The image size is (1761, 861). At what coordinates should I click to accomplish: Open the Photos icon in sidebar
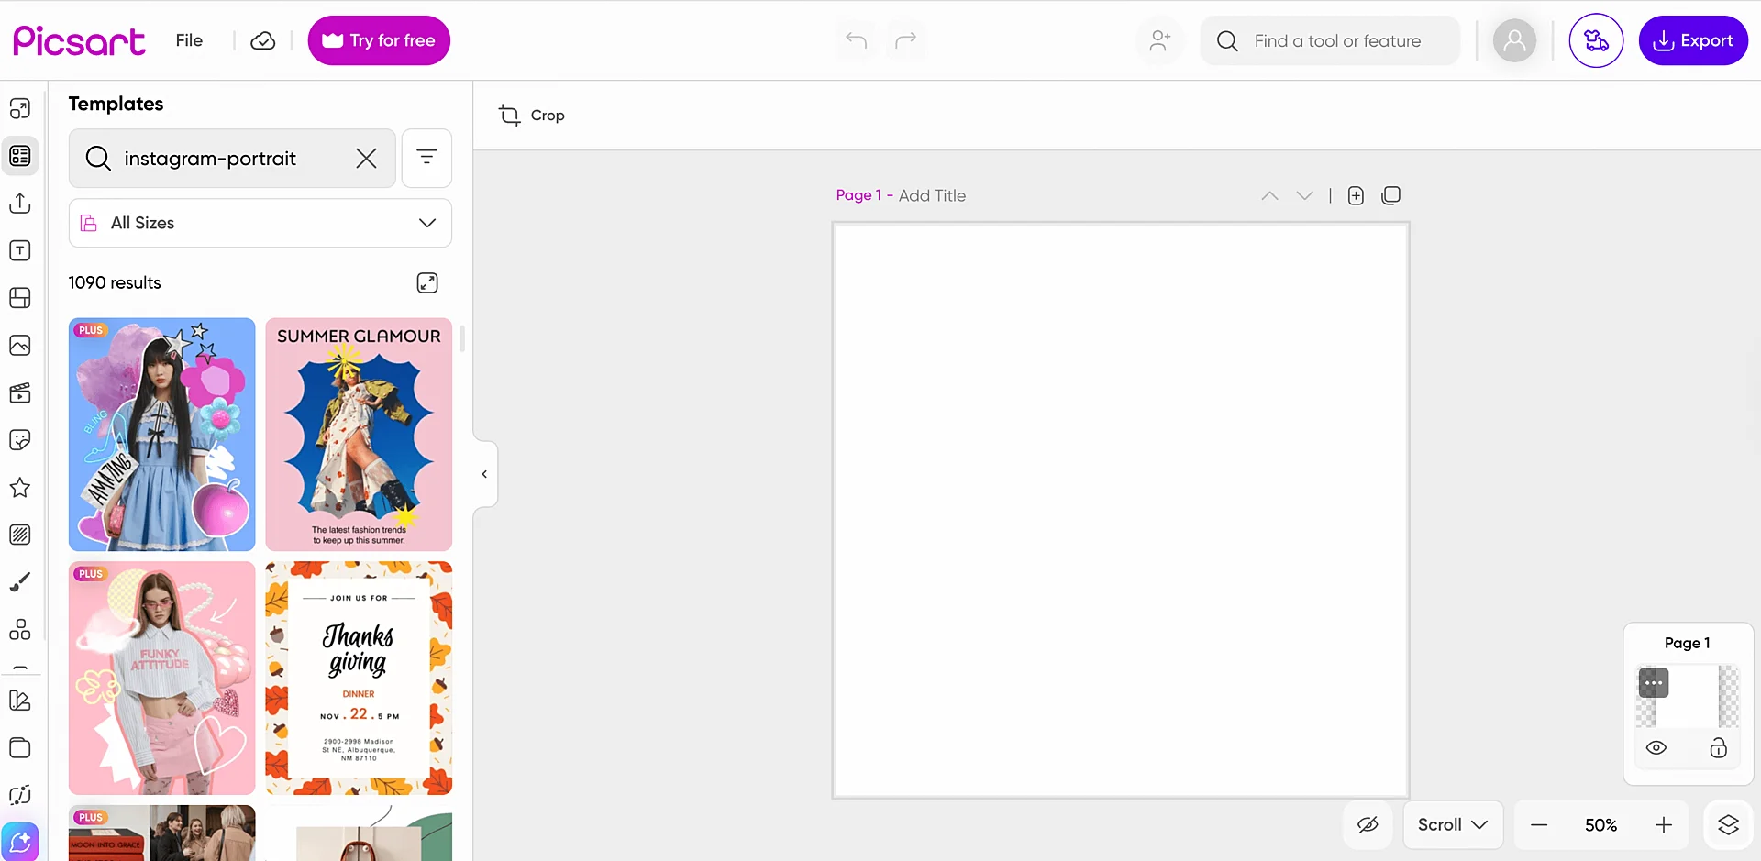click(x=20, y=346)
